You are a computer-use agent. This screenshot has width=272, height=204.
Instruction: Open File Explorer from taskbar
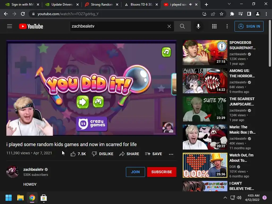coord(20,198)
